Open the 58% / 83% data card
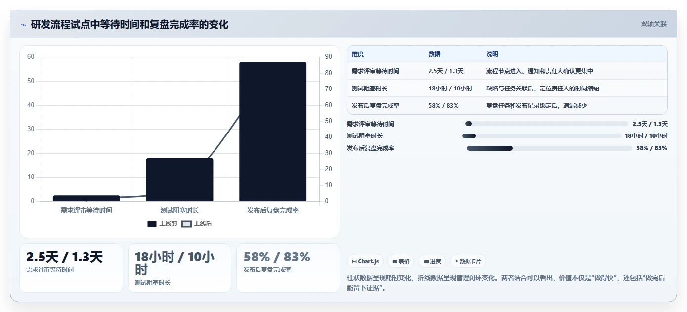This screenshot has height=312, width=687. point(288,267)
